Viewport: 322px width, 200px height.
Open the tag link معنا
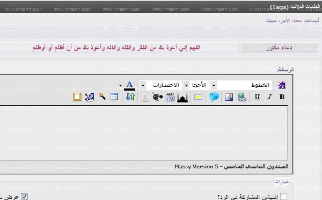297,20
